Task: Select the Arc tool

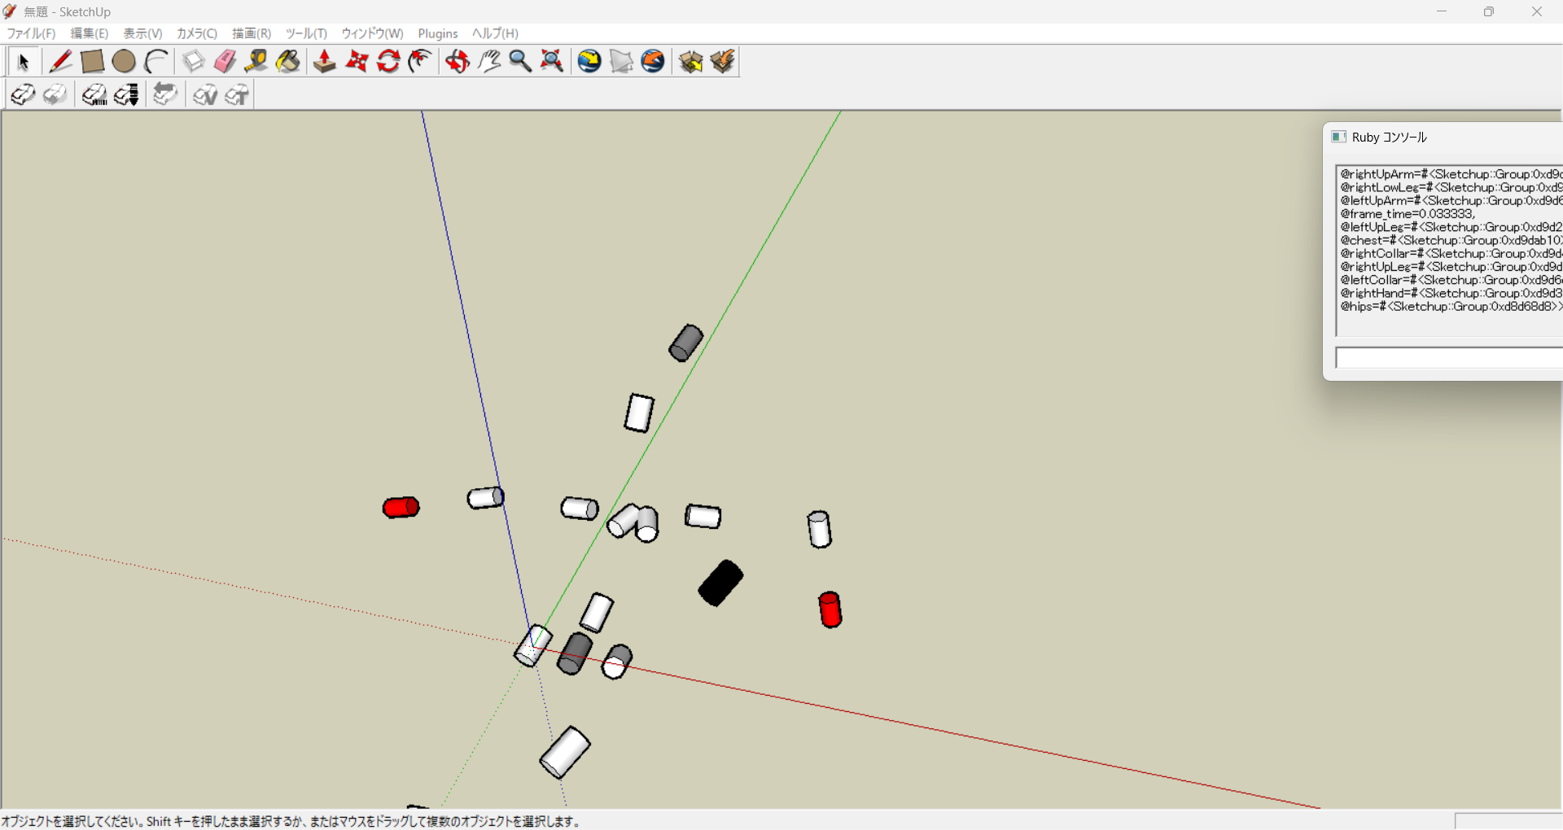Action: click(x=155, y=62)
